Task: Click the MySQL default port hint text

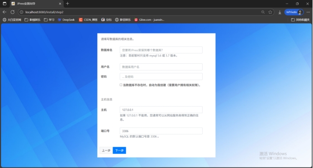Action: [x=139, y=137]
